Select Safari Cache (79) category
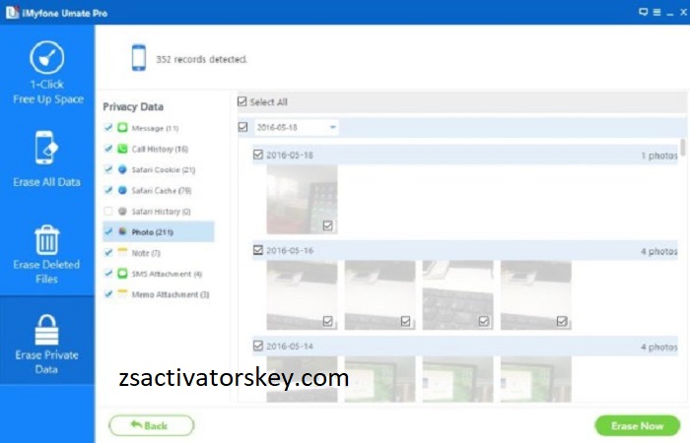 [162, 190]
